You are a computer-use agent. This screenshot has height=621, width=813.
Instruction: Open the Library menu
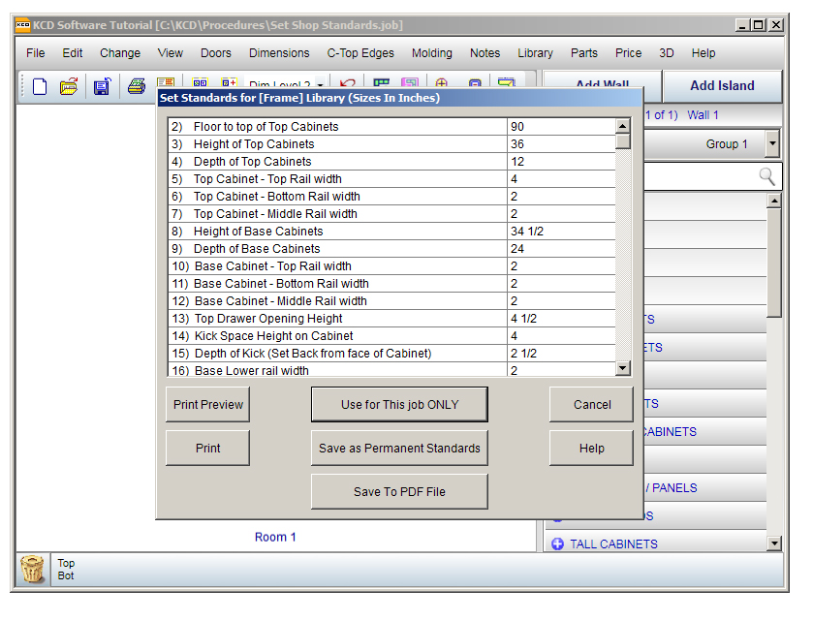(x=535, y=53)
